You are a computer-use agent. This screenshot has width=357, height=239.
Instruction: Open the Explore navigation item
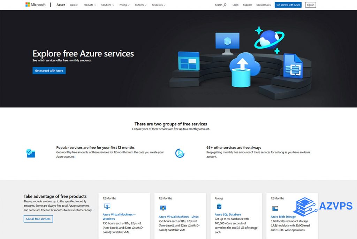(74, 5)
